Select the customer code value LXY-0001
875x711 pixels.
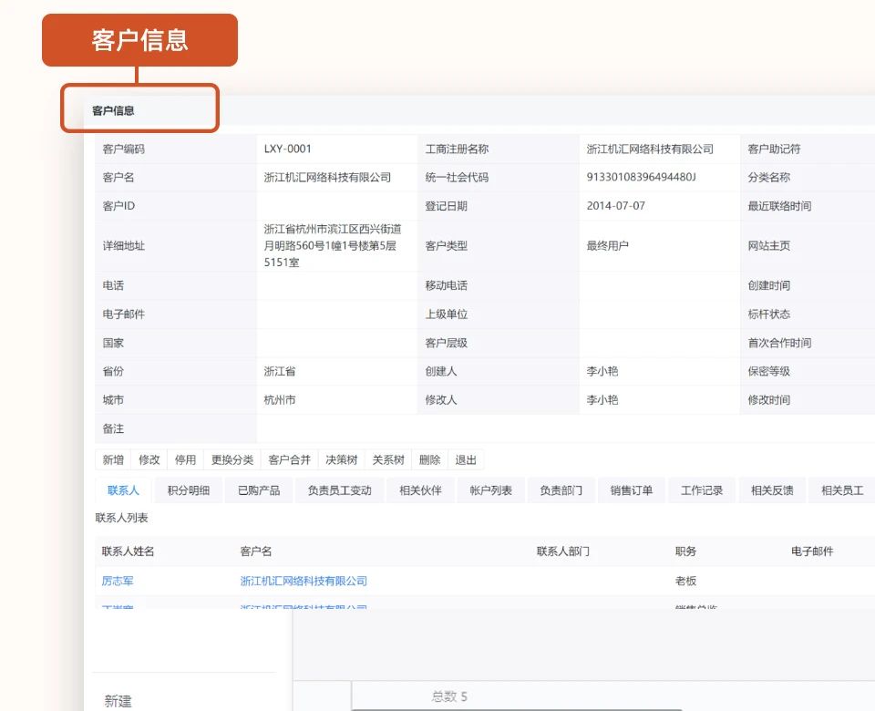click(x=287, y=149)
